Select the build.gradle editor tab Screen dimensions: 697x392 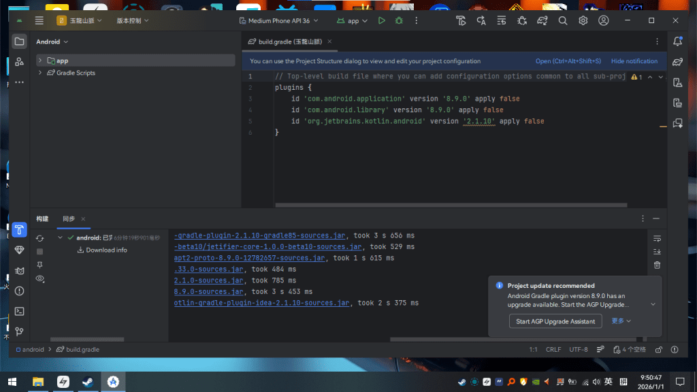coord(288,42)
